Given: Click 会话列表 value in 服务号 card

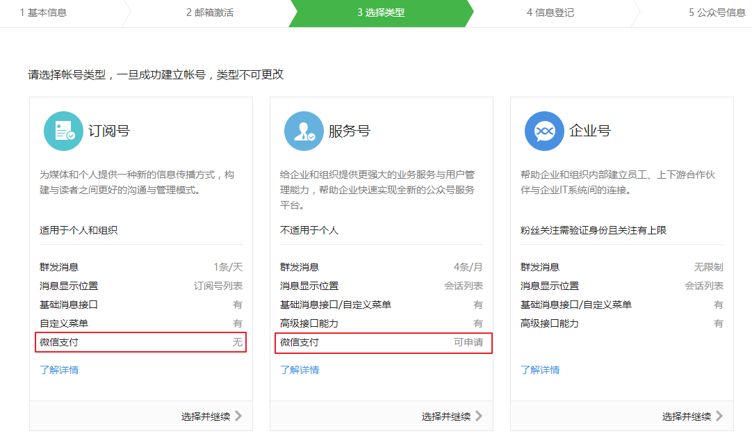Looking at the screenshot, I should click(464, 286).
